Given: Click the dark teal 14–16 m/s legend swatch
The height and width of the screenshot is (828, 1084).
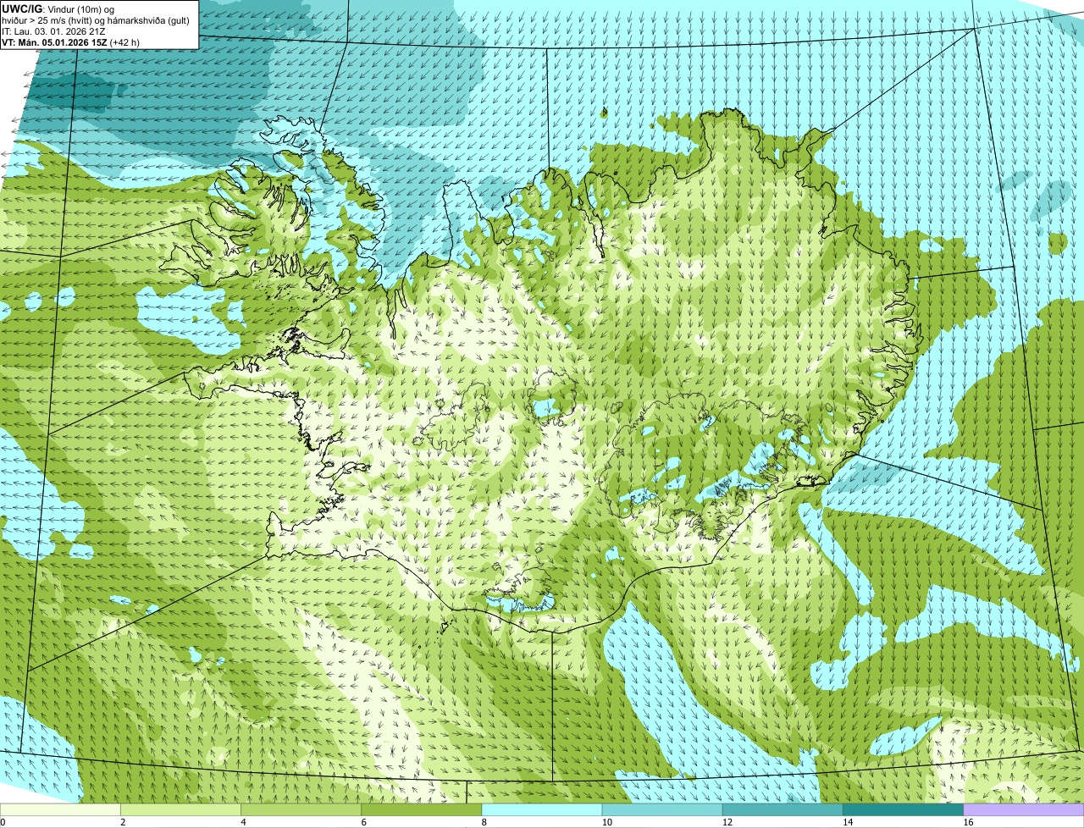Looking at the screenshot, I should (x=904, y=810).
